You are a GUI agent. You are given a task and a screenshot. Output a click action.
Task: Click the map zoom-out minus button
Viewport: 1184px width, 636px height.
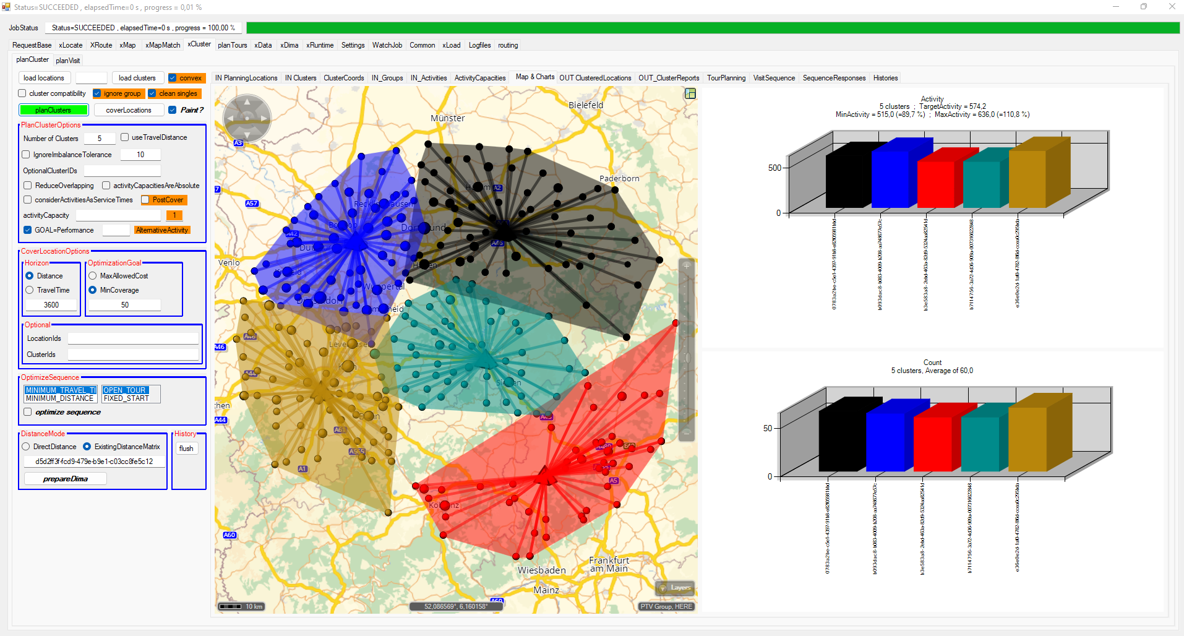686,433
